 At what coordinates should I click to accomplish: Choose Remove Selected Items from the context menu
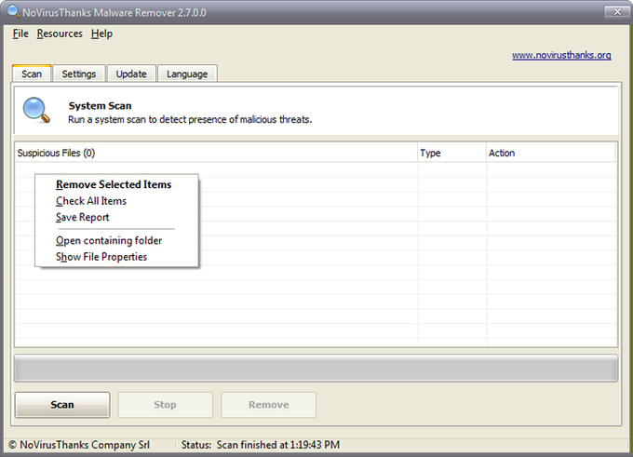point(116,184)
